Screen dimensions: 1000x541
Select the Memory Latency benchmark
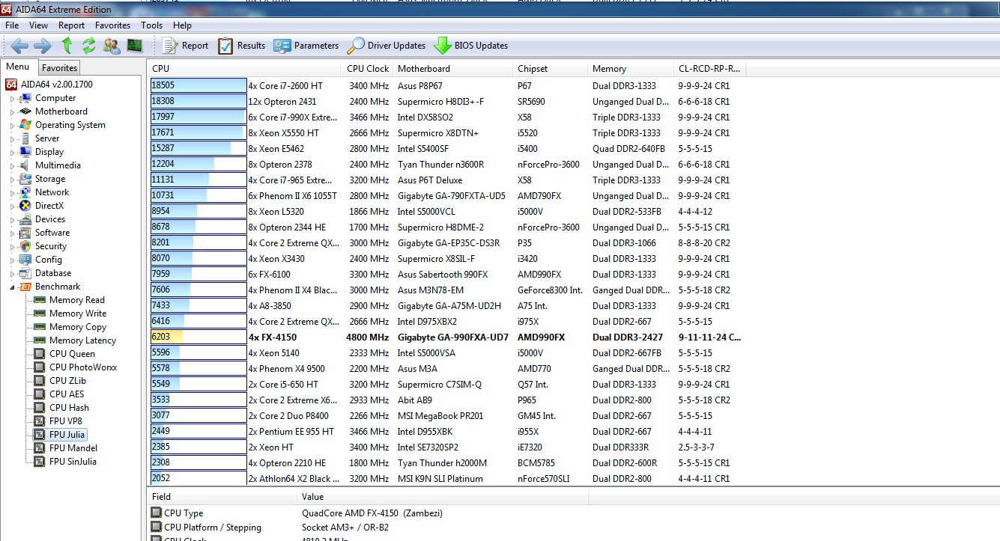82,340
